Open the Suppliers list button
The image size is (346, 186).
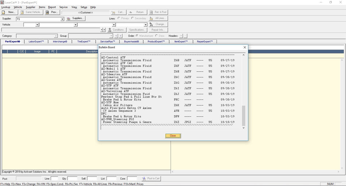point(75,18)
